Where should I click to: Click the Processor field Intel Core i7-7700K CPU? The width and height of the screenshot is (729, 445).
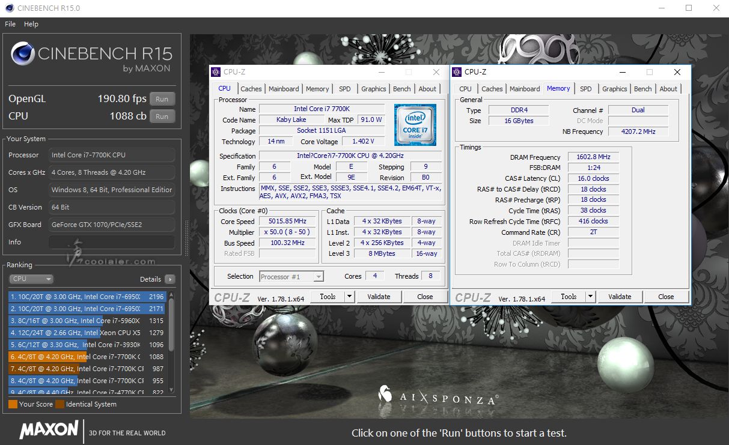pos(112,155)
